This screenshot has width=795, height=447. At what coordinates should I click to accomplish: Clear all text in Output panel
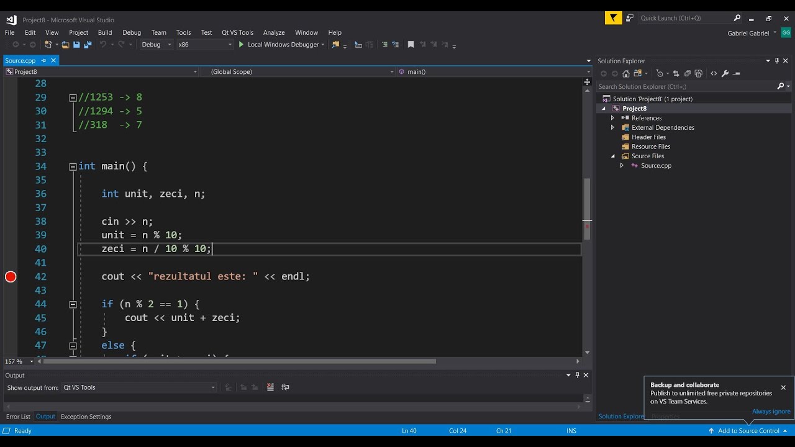(x=271, y=387)
